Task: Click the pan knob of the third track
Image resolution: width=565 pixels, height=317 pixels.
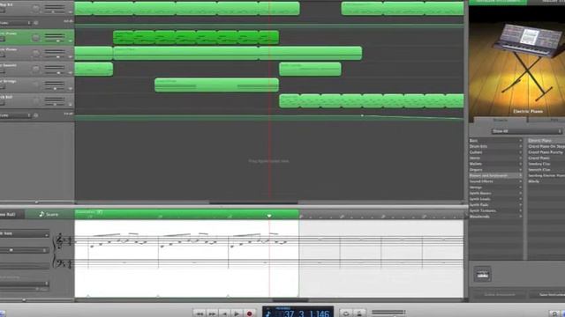Action: (x=35, y=54)
